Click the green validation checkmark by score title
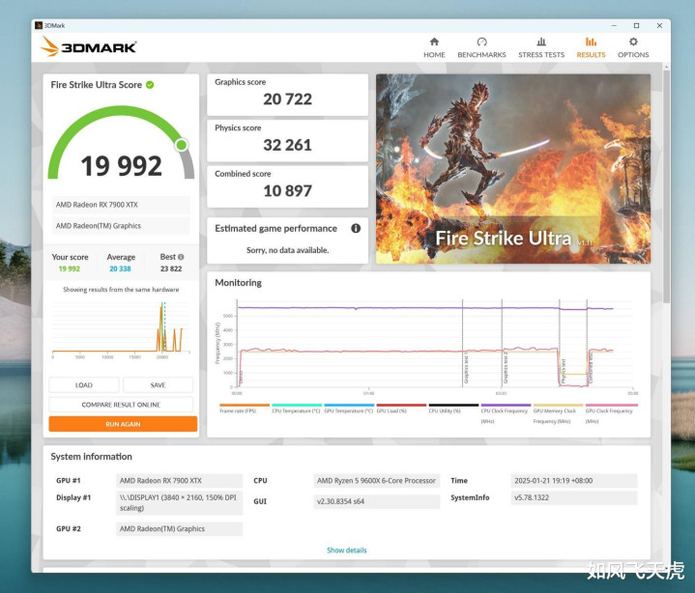695x593 pixels. (150, 85)
